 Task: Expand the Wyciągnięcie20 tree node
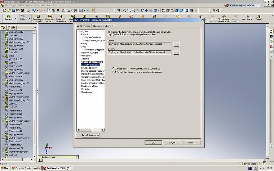point(3,39)
